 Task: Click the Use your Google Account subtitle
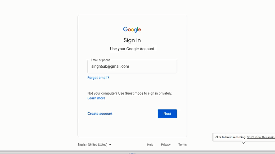tap(132, 49)
